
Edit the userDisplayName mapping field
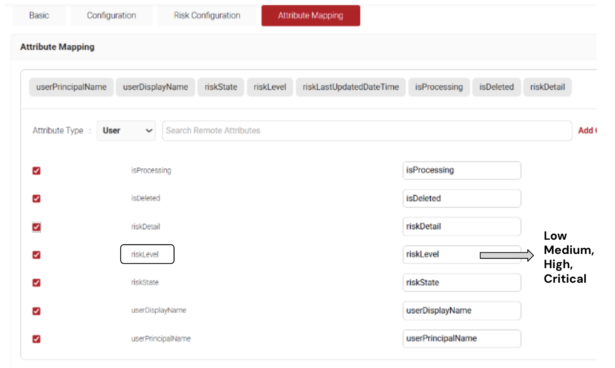click(461, 311)
